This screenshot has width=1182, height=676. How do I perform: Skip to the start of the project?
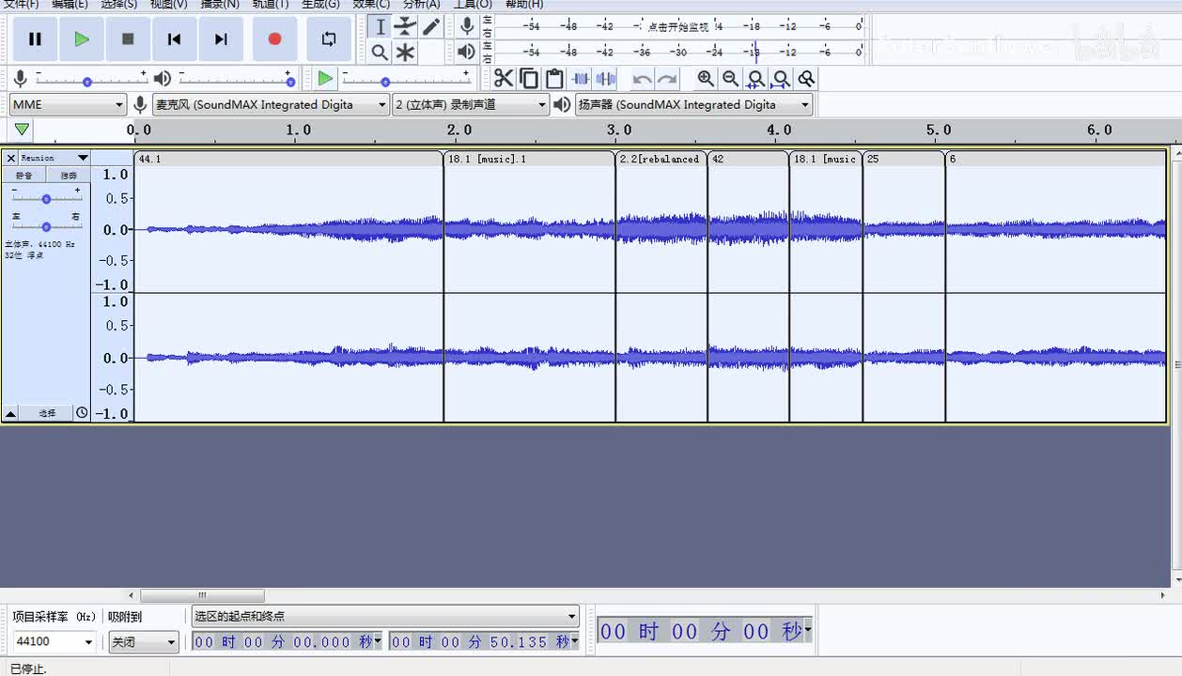tap(174, 38)
